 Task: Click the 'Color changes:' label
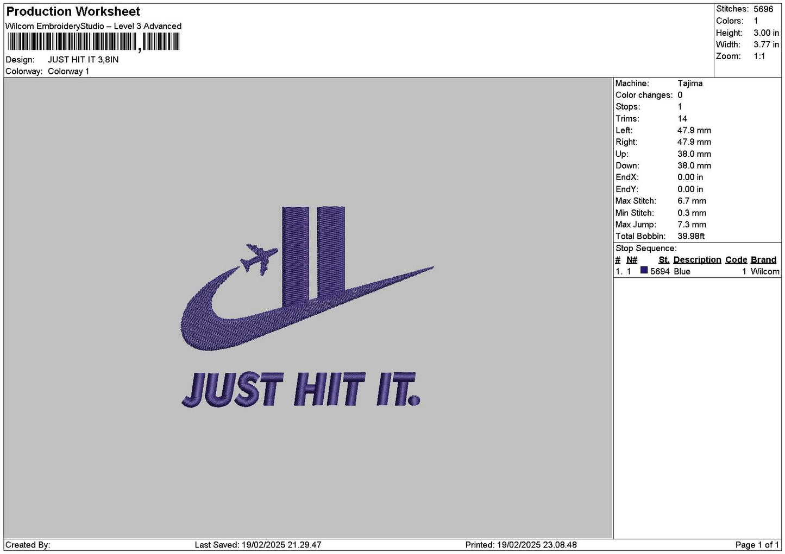644,95
